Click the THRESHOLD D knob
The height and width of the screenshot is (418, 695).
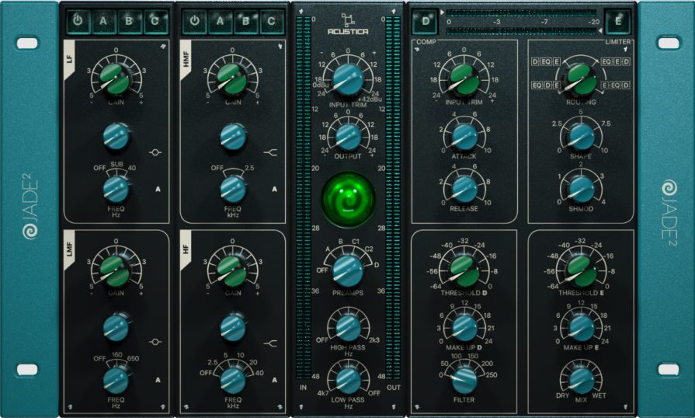coord(464,271)
